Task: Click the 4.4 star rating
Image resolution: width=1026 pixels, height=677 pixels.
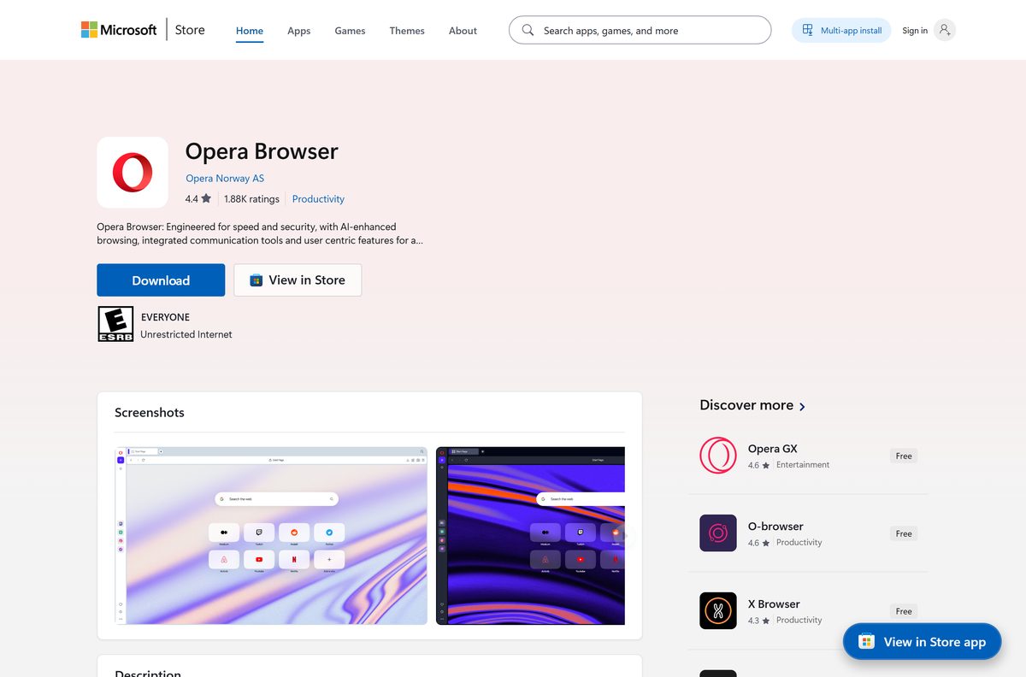Action: tap(198, 199)
